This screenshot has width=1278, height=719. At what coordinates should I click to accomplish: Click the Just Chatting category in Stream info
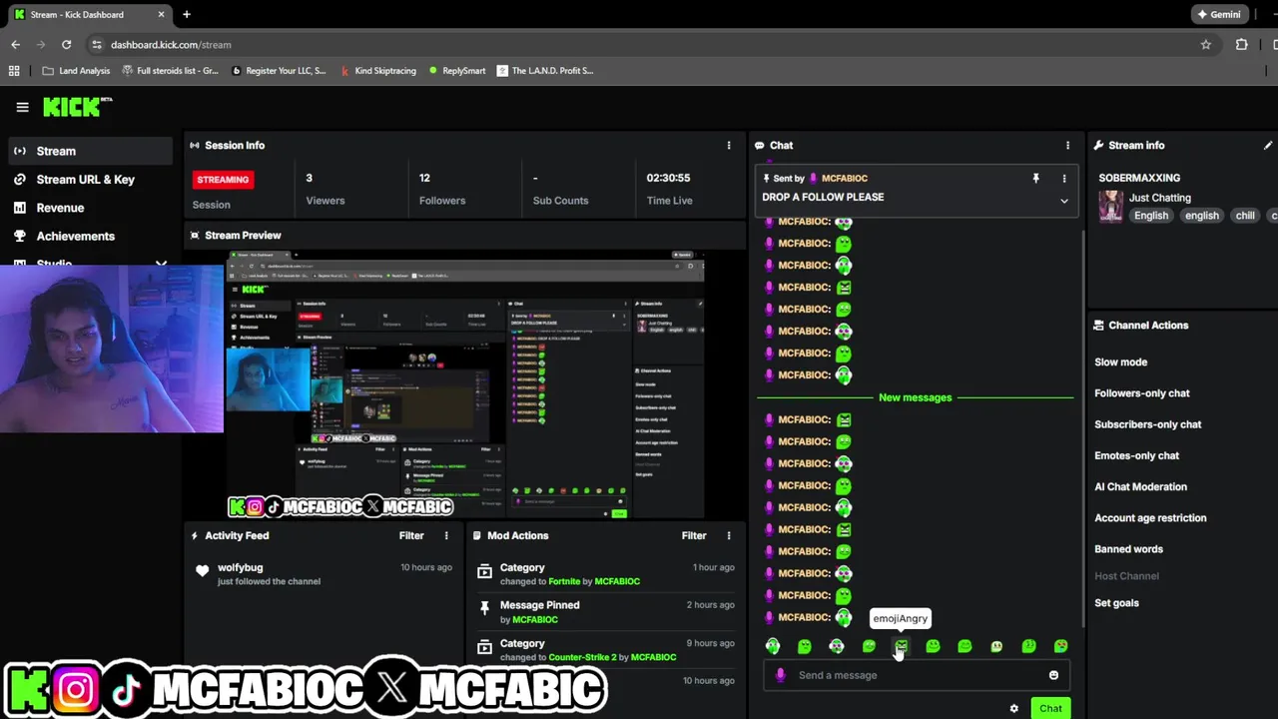tap(1160, 198)
